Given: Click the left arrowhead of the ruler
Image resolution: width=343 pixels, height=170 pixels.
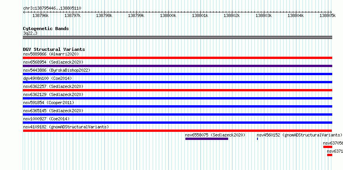Looking at the screenshot, I should [x=24, y=12].
